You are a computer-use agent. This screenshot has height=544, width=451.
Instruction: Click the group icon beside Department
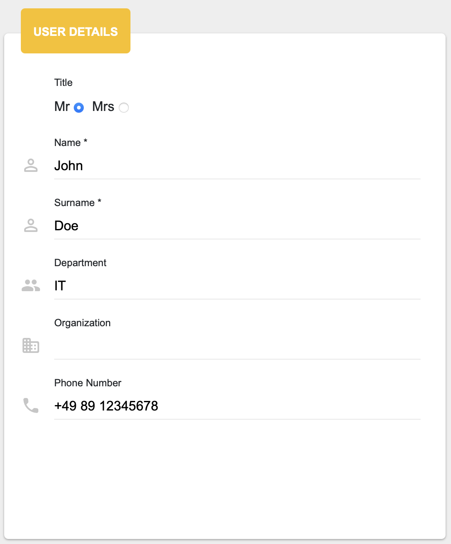(x=31, y=286)
